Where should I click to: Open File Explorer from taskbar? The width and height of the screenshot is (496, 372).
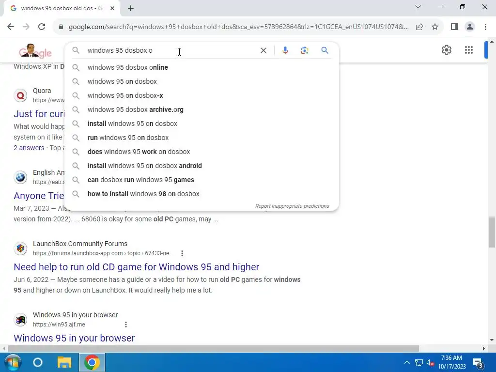tap(64, 362)
